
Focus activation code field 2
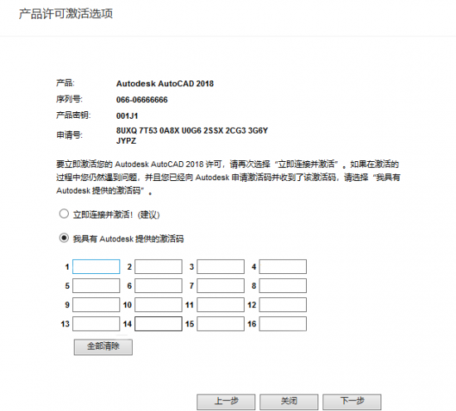158,267
